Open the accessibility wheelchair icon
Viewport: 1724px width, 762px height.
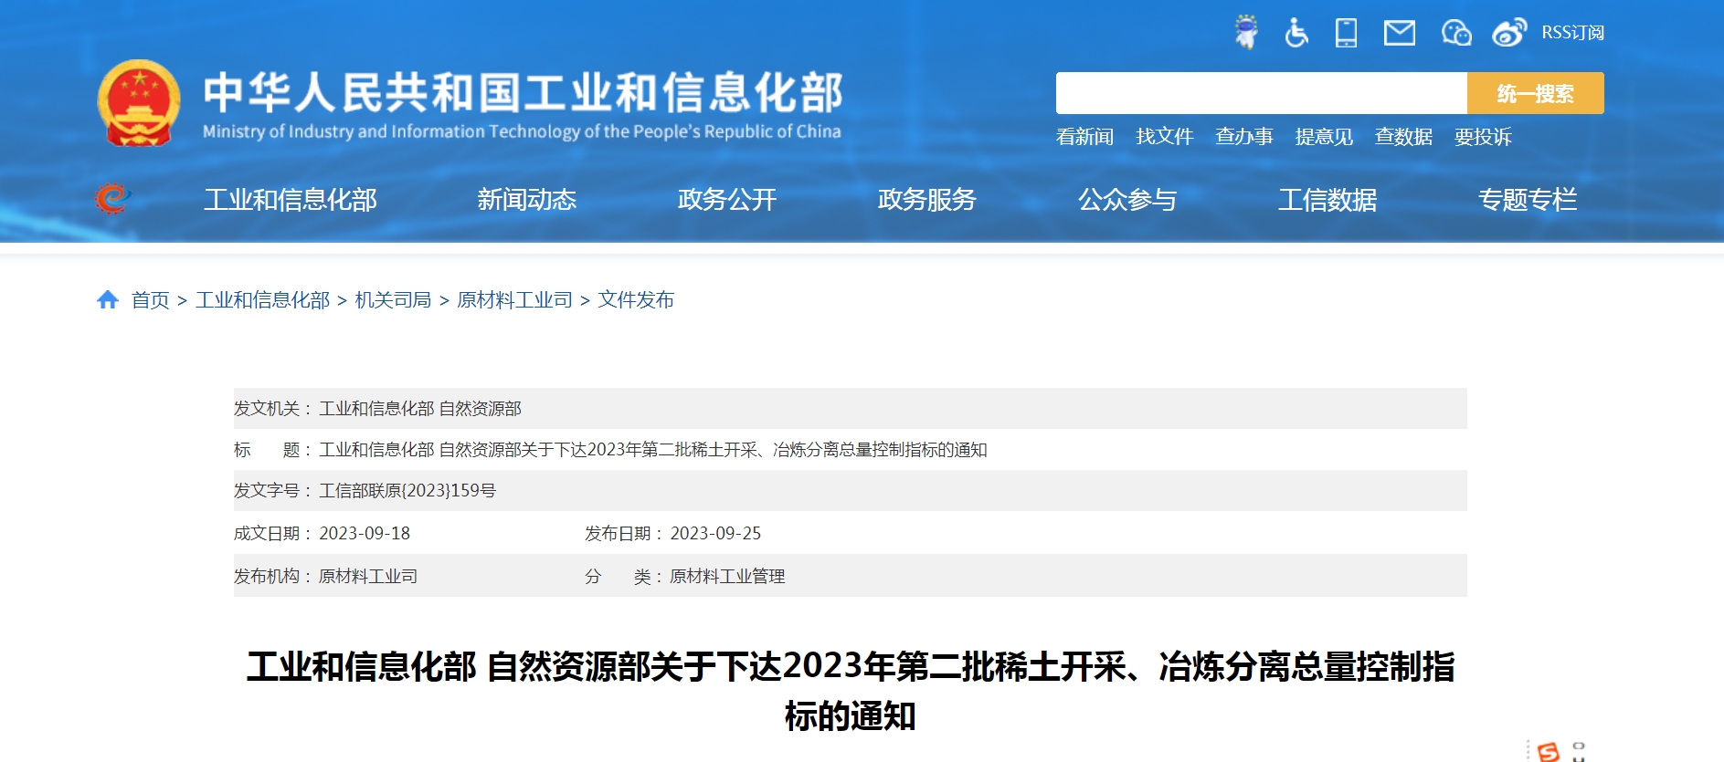point(1296,33)
